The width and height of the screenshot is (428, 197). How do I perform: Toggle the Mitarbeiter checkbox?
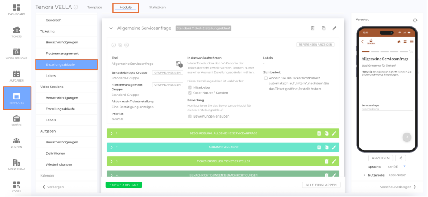pos(190,87)
